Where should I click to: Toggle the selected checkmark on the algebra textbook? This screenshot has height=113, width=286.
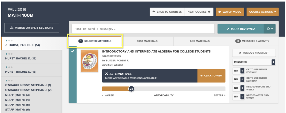[73, 51]
